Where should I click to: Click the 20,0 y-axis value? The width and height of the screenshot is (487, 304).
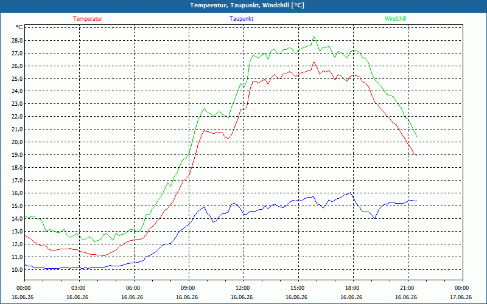[x=17, y=142]
